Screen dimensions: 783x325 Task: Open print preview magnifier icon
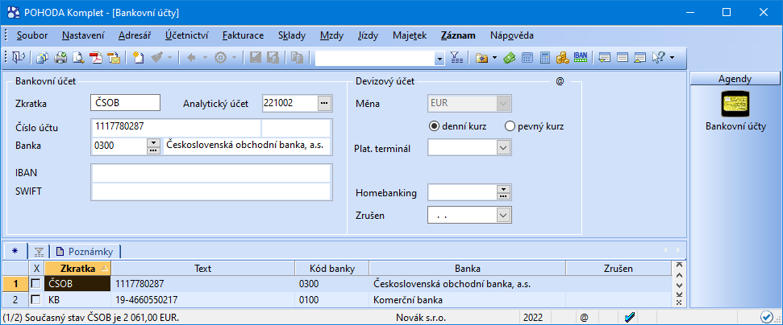pos(78,57)
